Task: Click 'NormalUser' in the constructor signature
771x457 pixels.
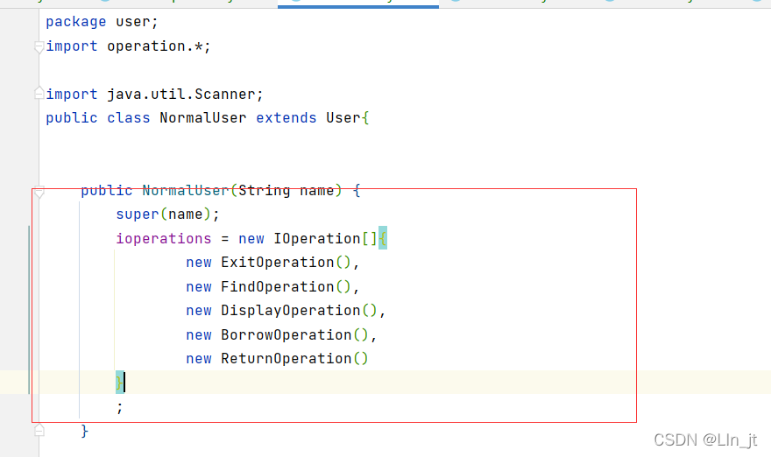Action: point(186,191)
